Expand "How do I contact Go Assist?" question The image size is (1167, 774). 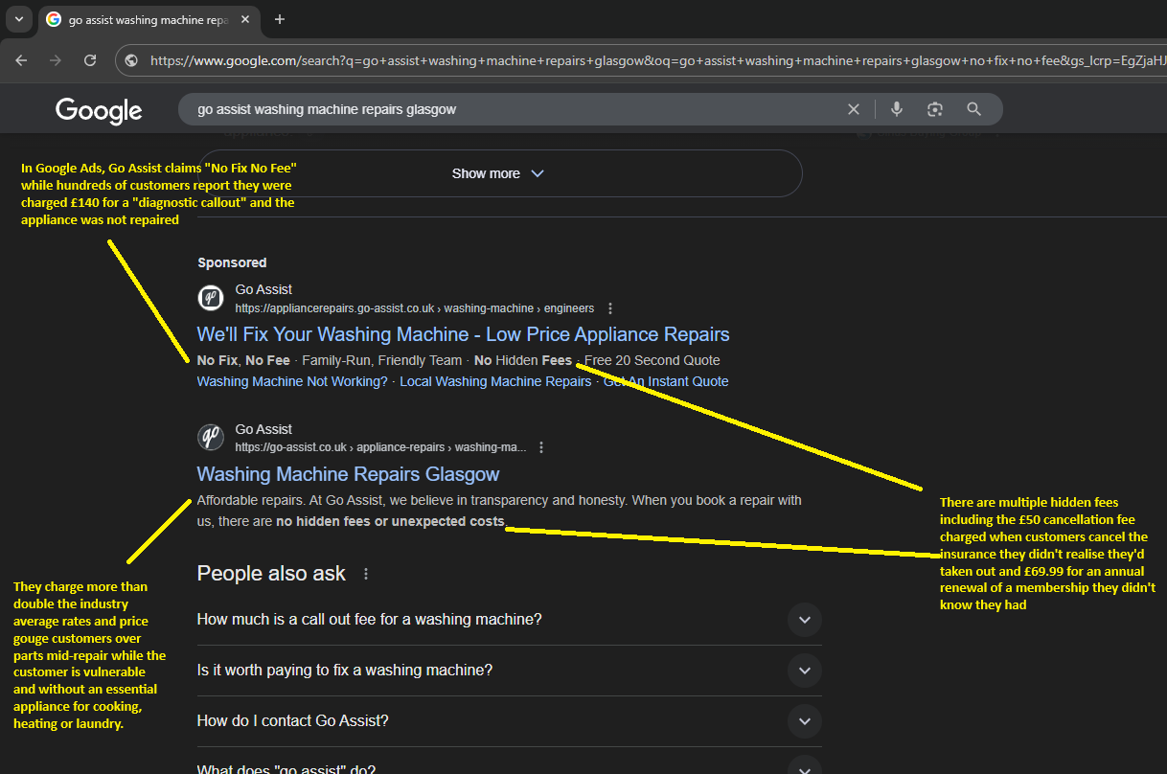pos(804,721)
